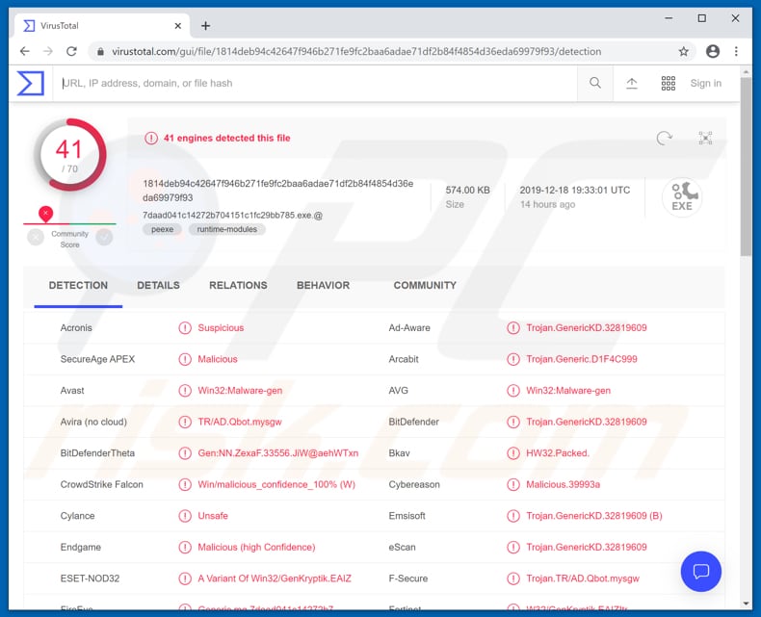
Task: Click HW32.Packed. result for Bkav
Action: [x=558, y=453]
